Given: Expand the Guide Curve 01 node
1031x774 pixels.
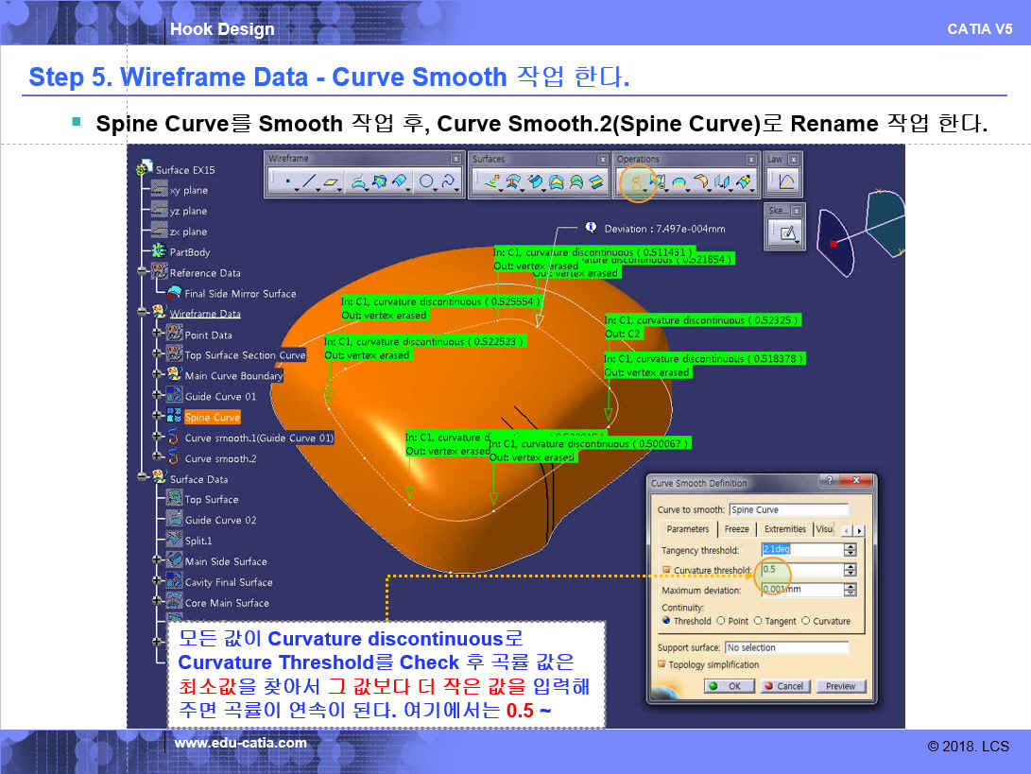Looking at the screenshot, I should pyautogui.click(x=157, y=396).
